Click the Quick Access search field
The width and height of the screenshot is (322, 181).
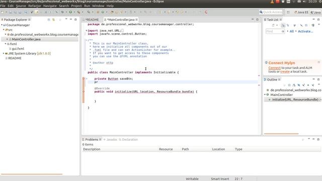point(271,12)
